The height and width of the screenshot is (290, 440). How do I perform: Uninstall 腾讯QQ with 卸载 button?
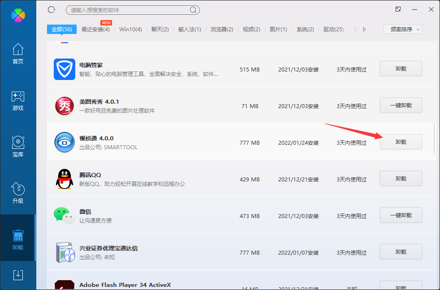click(x=401, y=179)
